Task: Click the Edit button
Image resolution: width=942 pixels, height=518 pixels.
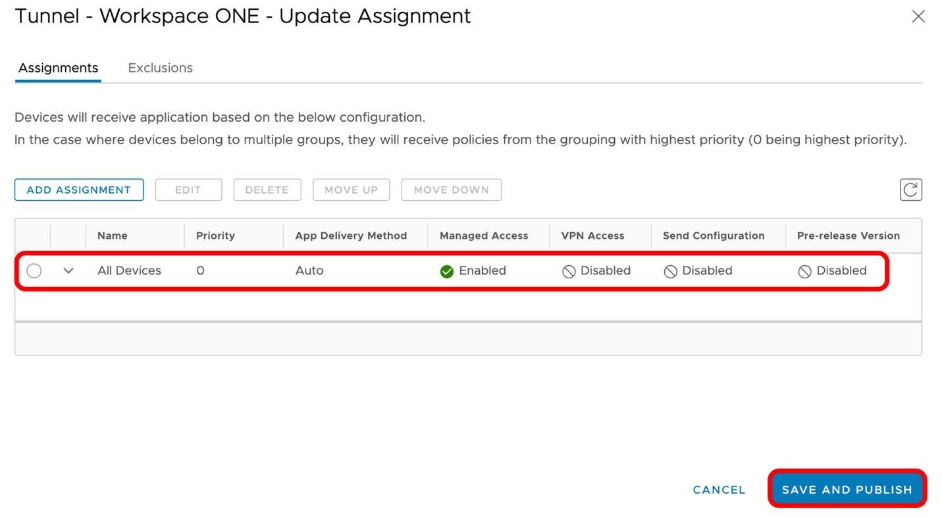Action: pos(188,190)
